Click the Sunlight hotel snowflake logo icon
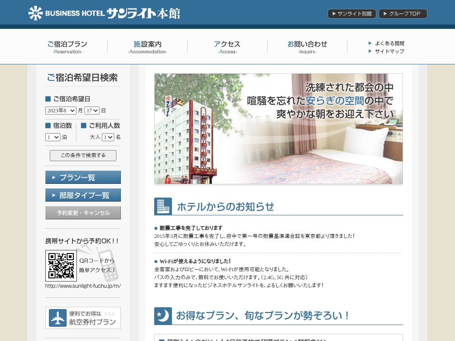The image size is (455, 341). [x=36, y=13]
